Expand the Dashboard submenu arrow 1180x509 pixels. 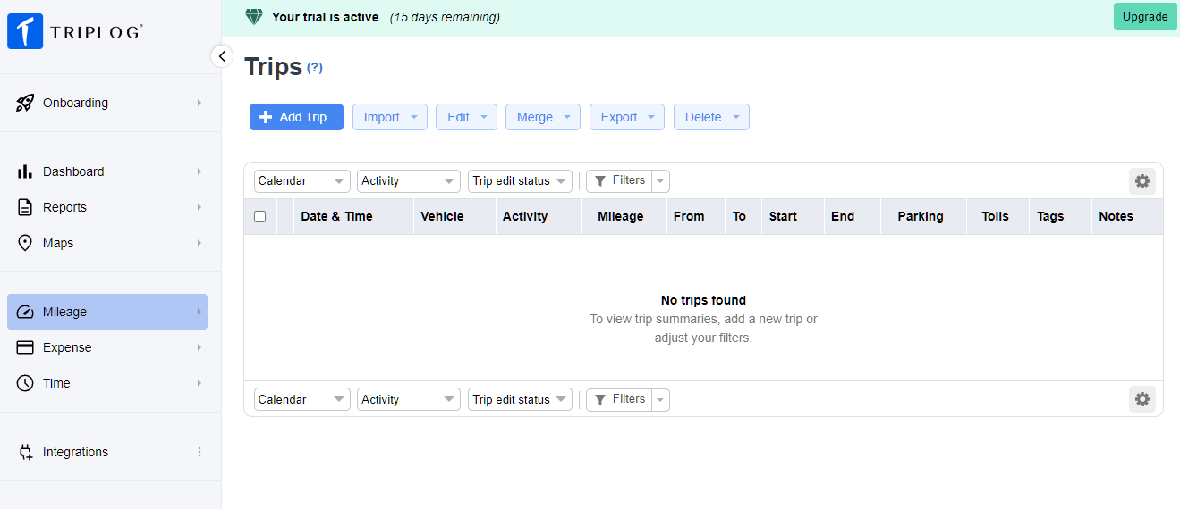pyautogui.click(x=199, y=171)
